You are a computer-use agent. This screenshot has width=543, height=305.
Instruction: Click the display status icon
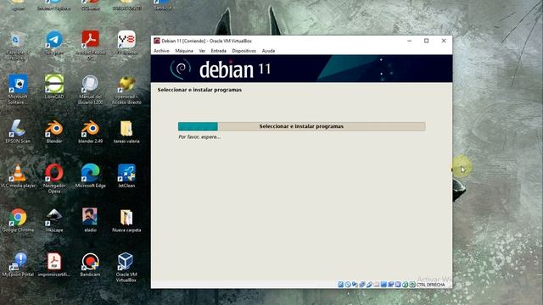[x=383, y=285]
